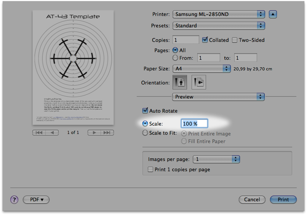Click the '1 of 1' page indicator text
This screenshot has height=215, width=307.
click(73, 132)
